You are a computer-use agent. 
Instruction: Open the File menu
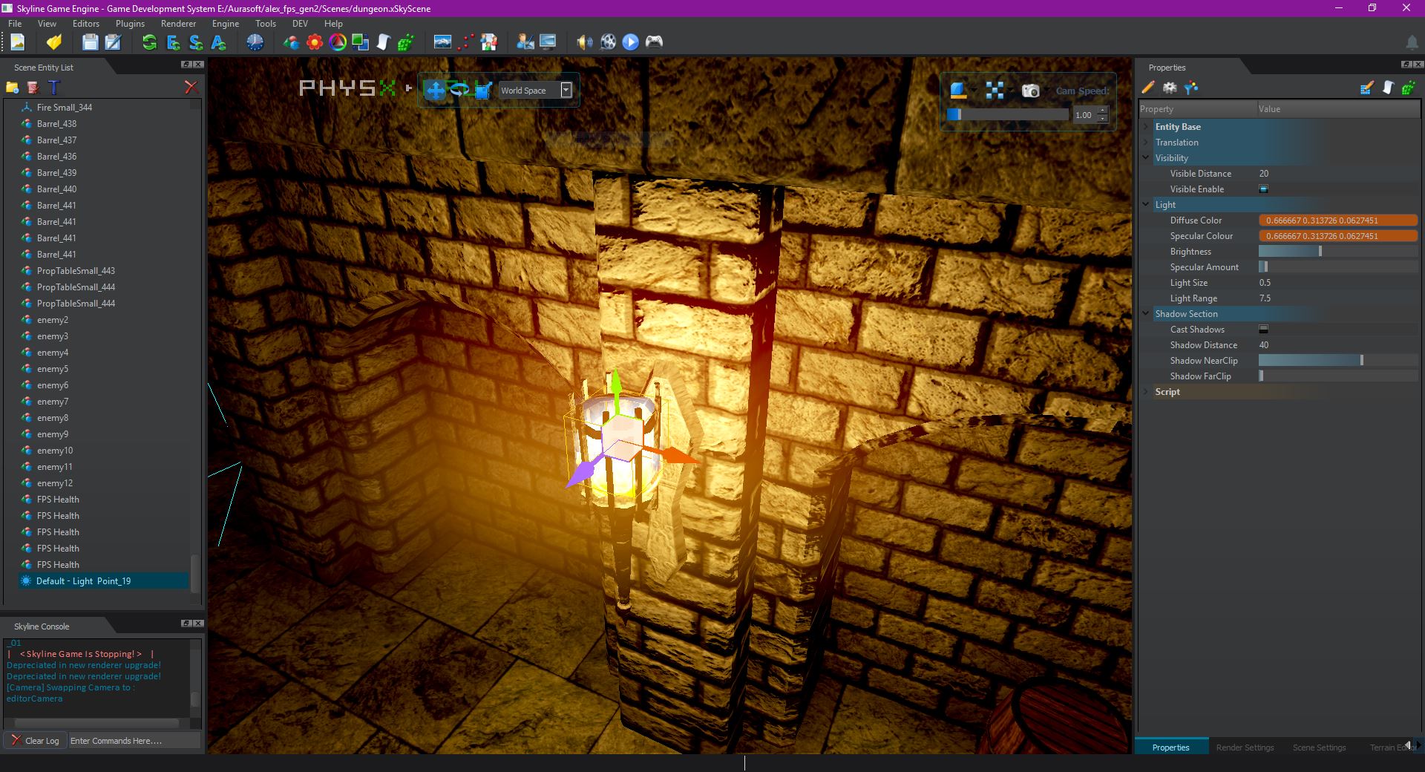point(15,24)
